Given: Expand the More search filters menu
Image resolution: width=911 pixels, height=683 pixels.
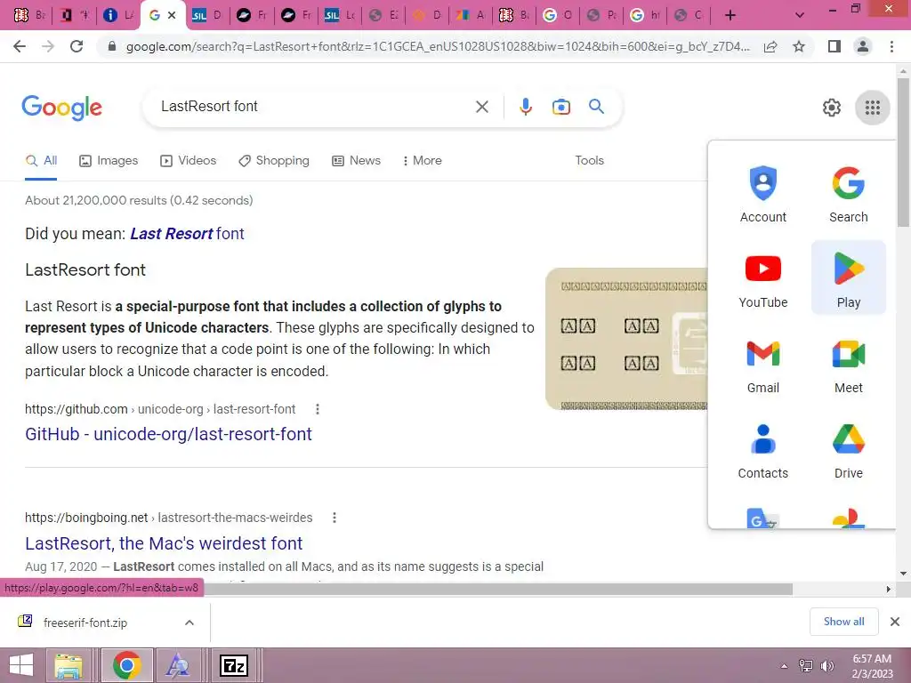Looking at the screenshot, I should coord(423,161).
